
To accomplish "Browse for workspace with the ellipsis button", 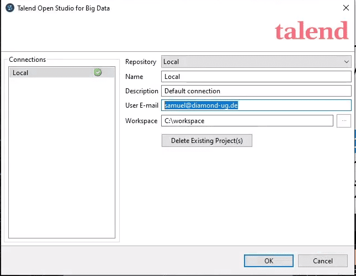I will point(344,121).
